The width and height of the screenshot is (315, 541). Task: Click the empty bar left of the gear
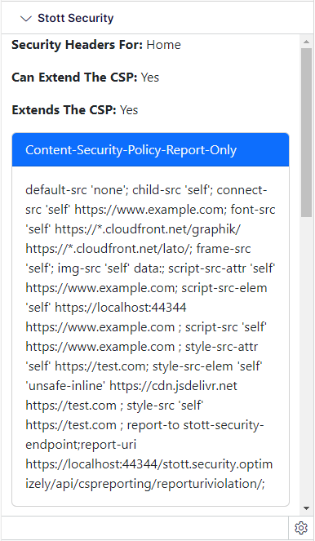[144, 528]
